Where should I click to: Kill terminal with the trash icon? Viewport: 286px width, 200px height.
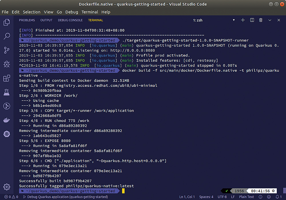261,20
